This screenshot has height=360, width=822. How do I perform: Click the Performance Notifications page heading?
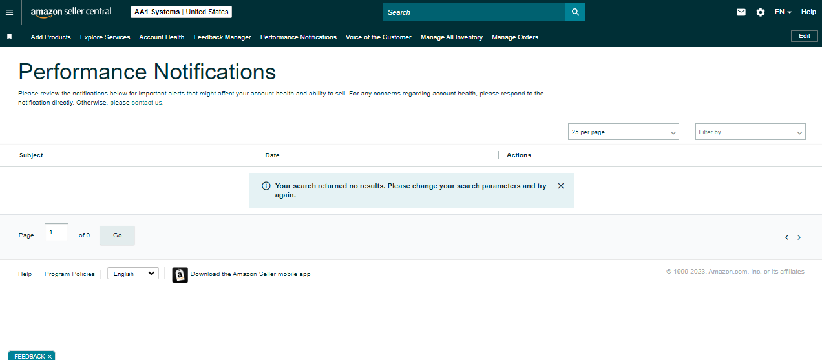[147, 71]
